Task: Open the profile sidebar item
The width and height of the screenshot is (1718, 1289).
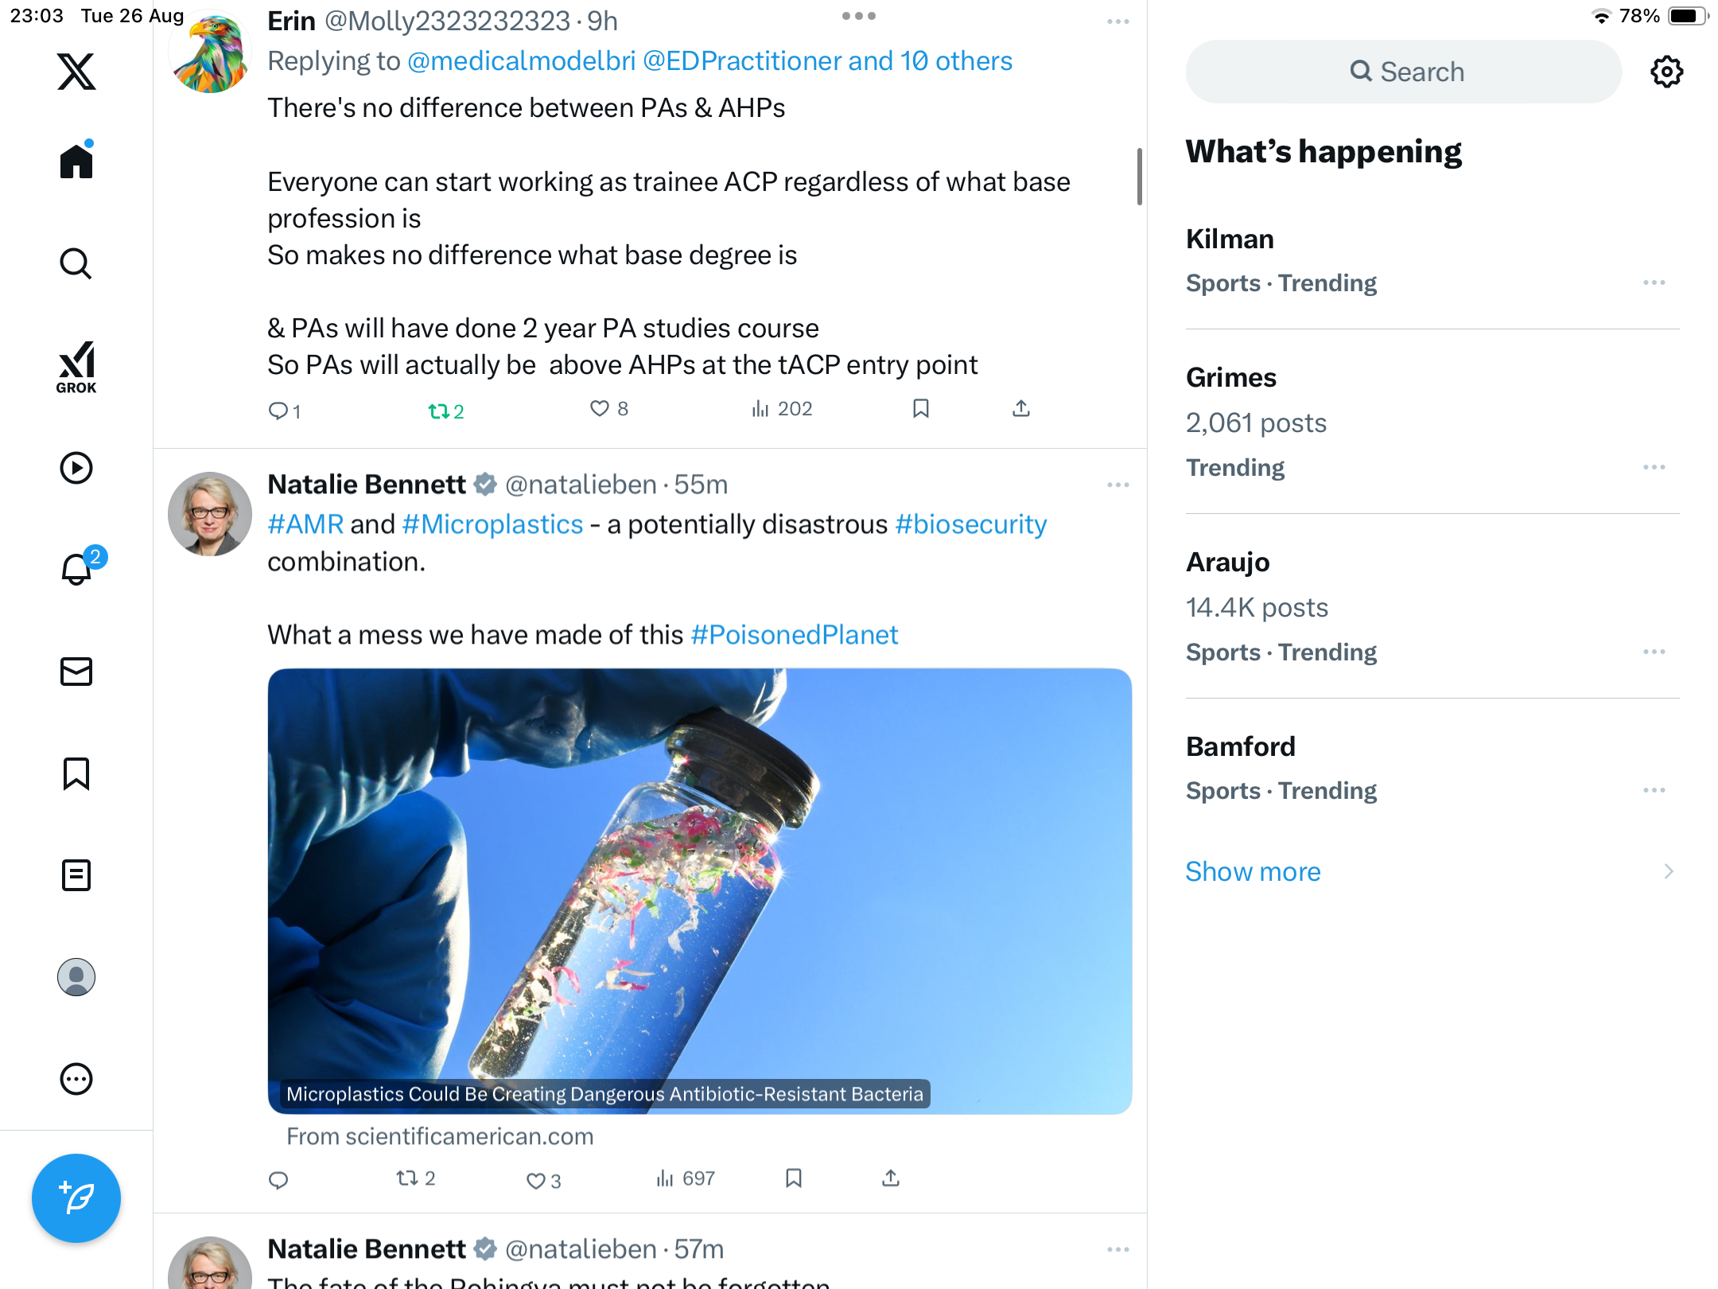Action: click(x=76, y=977)
